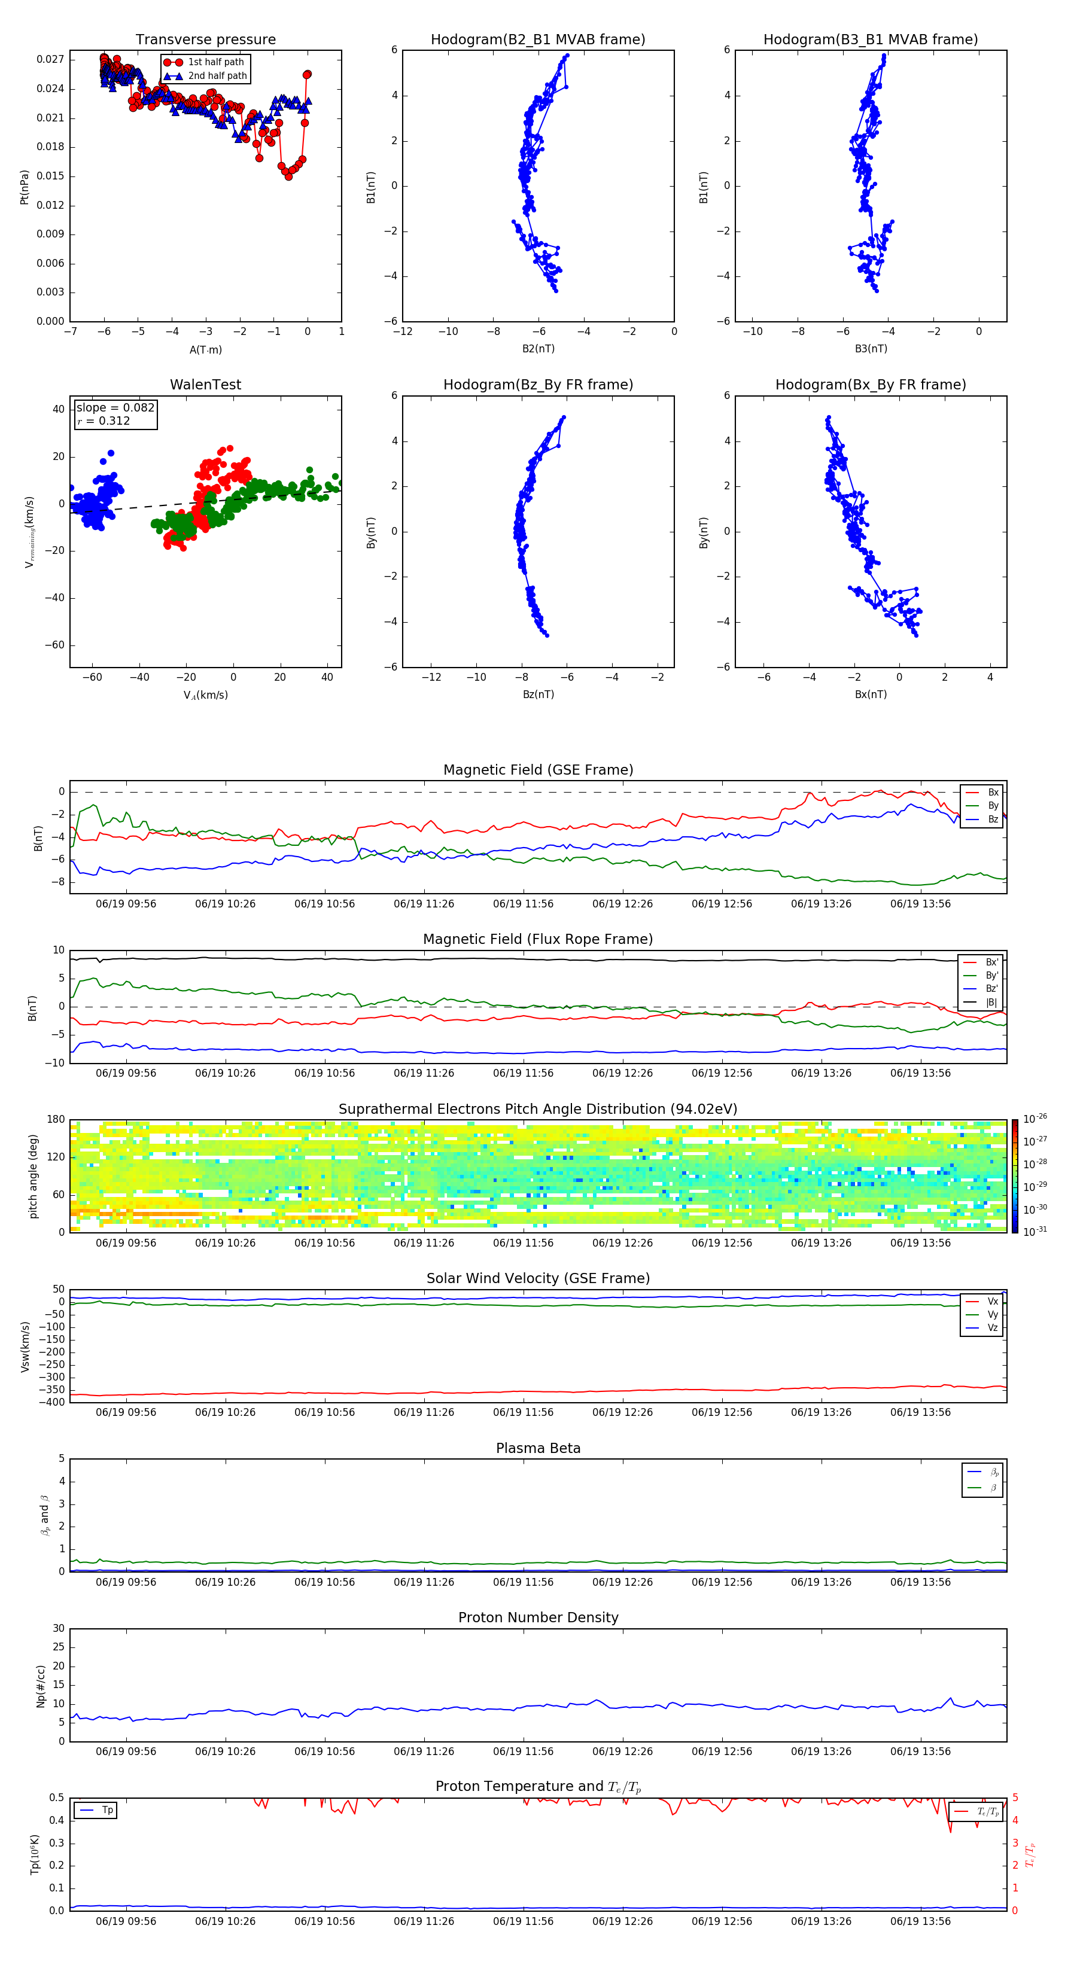1077x1974 pixels.
Task: Click the "r = 0.312" annotation
Action: (x=104, y=421)
